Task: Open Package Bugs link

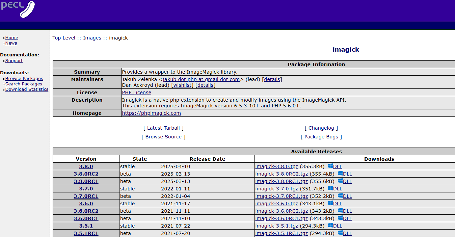Action: 321,137
